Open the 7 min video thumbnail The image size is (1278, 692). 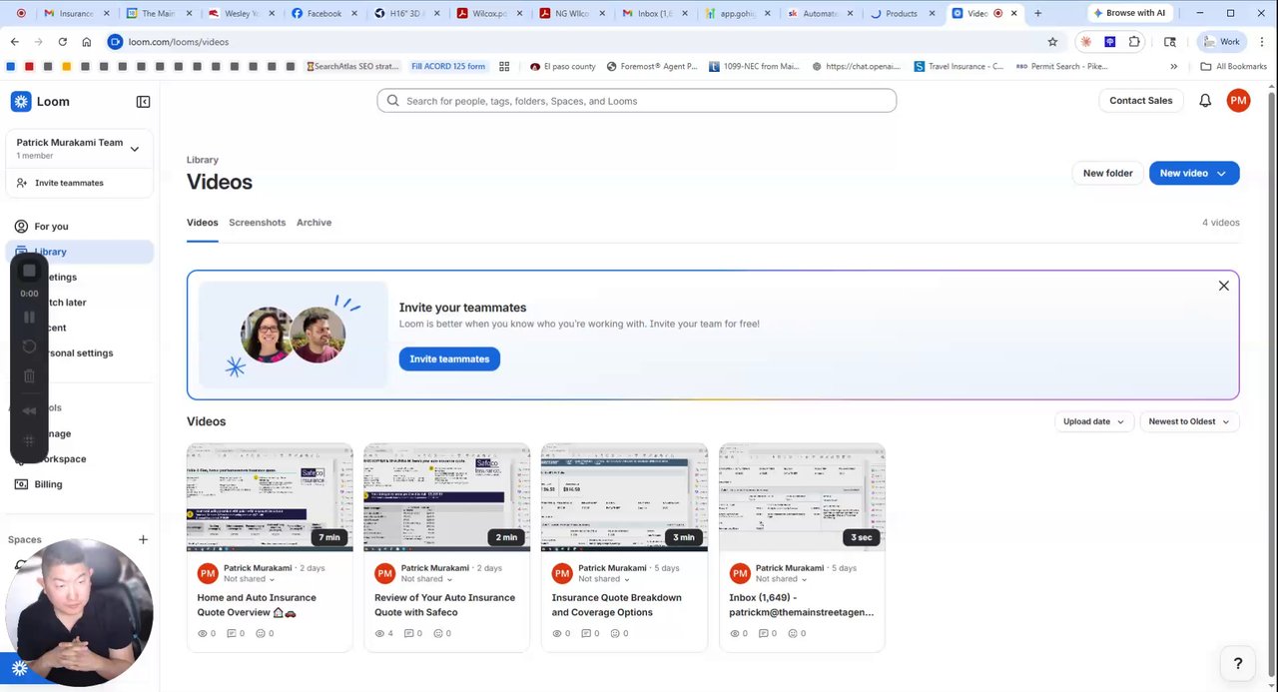click(270, 497)
